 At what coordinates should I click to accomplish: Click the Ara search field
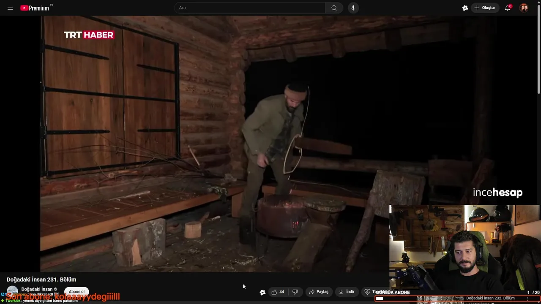[x=250, y=8]
